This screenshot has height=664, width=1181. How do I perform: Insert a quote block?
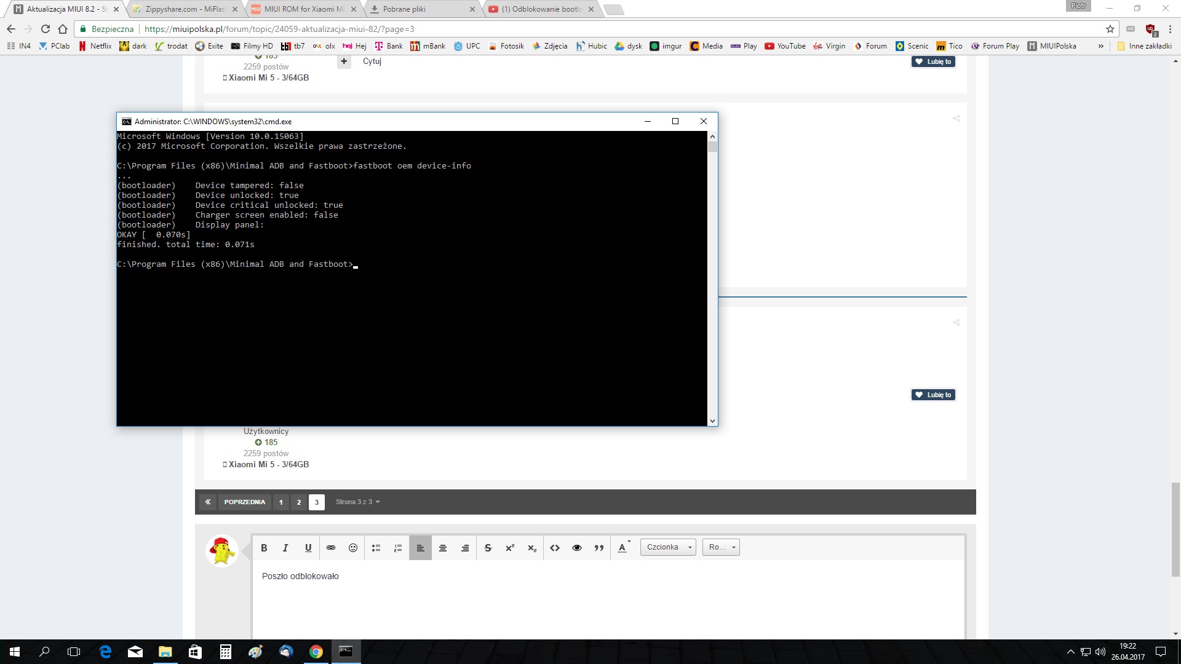[x=599, y=548]
